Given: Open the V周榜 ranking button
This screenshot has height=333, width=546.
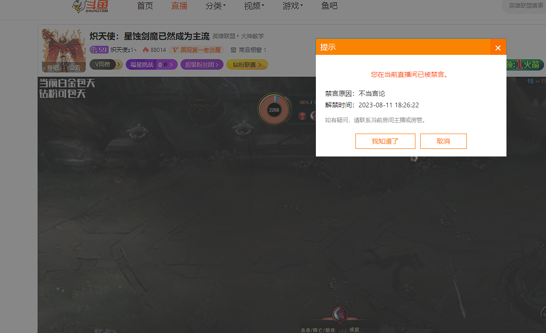Looking at the screenshot, I should [x=106, y=64].
